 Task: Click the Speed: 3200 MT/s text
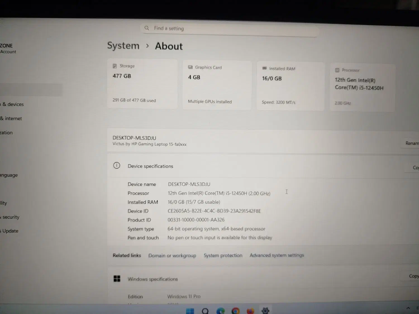coord(278,102)
